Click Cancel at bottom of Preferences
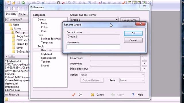This screenshot has width=184, height=103. coord(97,95)
